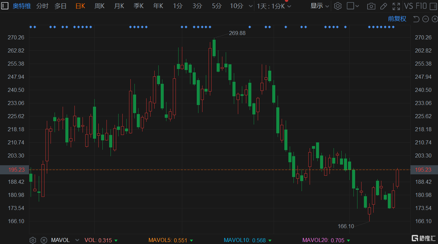The height and width of the screenshot is (244, 438).
Task: Click the 255.38 label on right axis
Action: click(423, 64)
